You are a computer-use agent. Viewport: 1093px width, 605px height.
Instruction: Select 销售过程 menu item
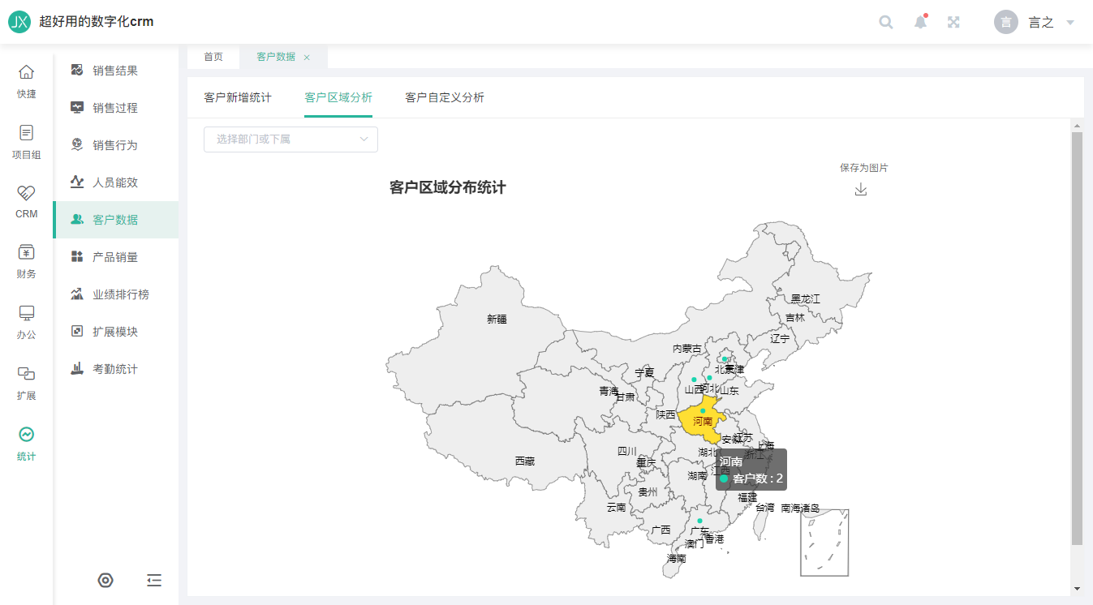[115, 108]
